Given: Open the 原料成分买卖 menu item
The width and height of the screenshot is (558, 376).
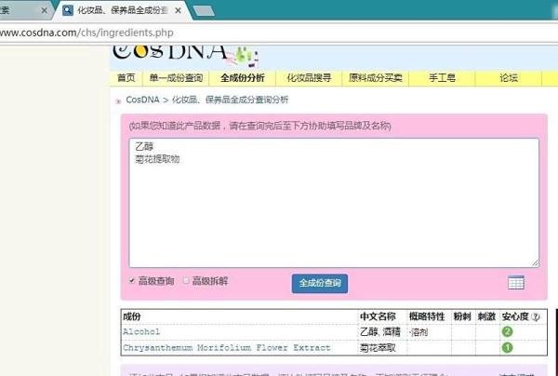Looking at the screenshot, I should click(376, 78).
